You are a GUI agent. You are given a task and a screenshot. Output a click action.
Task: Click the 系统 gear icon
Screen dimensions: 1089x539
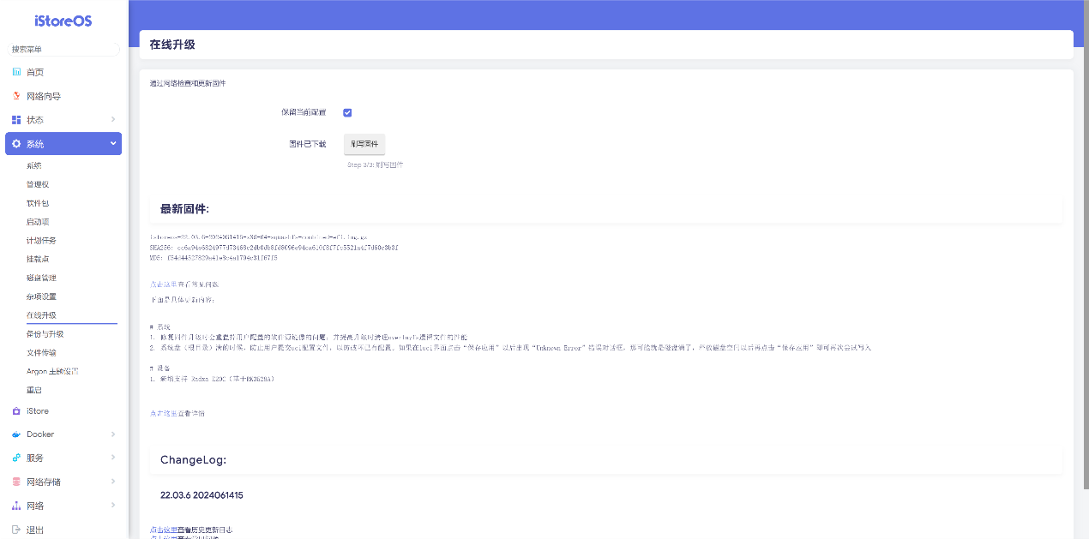[16, 144]
